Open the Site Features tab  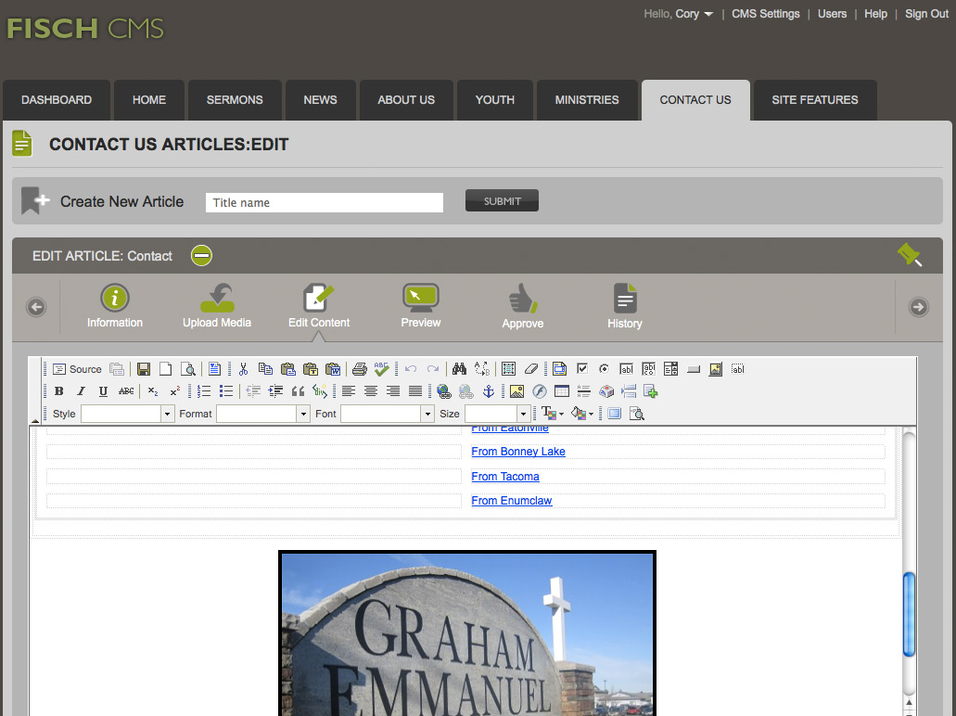coord(815,100)
